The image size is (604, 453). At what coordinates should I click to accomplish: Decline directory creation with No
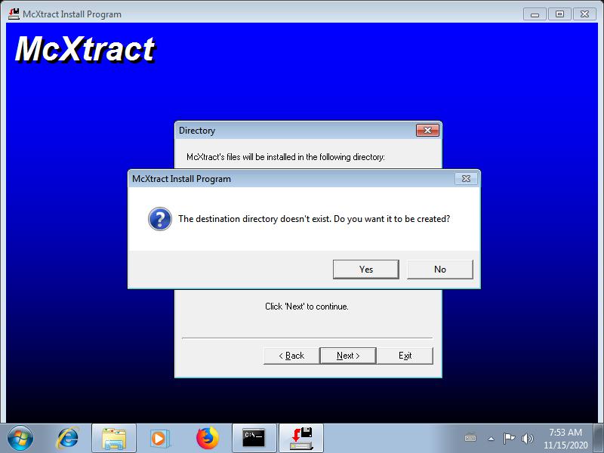(x=440, y=270)
